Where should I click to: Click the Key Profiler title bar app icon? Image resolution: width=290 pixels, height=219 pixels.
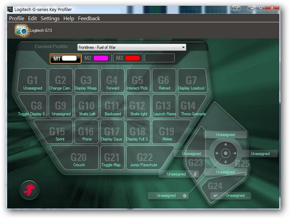pyautogui.click(x=10, y=9)
